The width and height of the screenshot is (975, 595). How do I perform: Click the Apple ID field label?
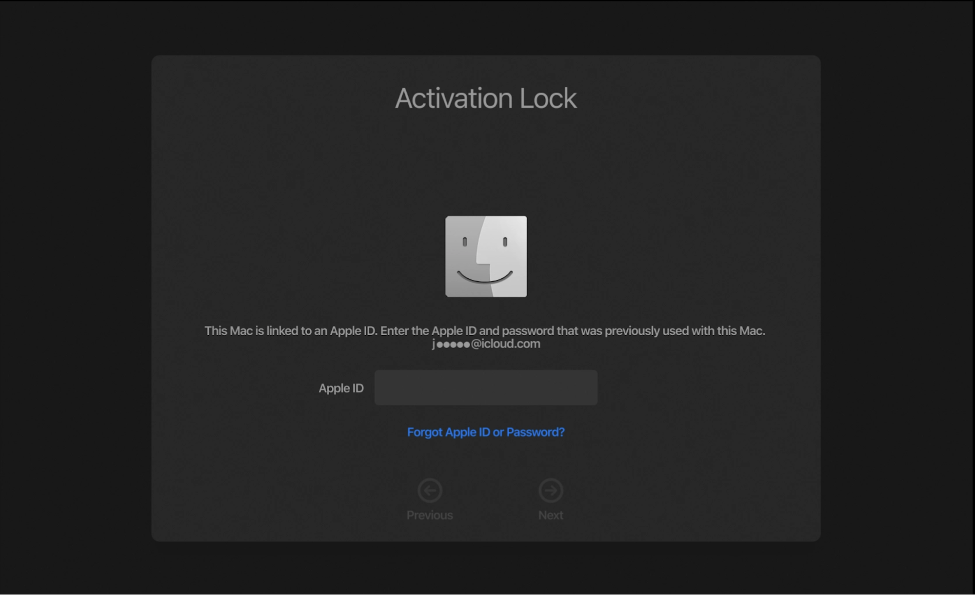tap(341, 388)
